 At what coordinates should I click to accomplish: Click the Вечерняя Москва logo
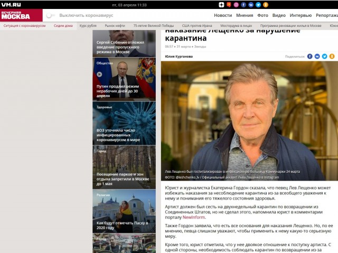(x=21, y=15)
